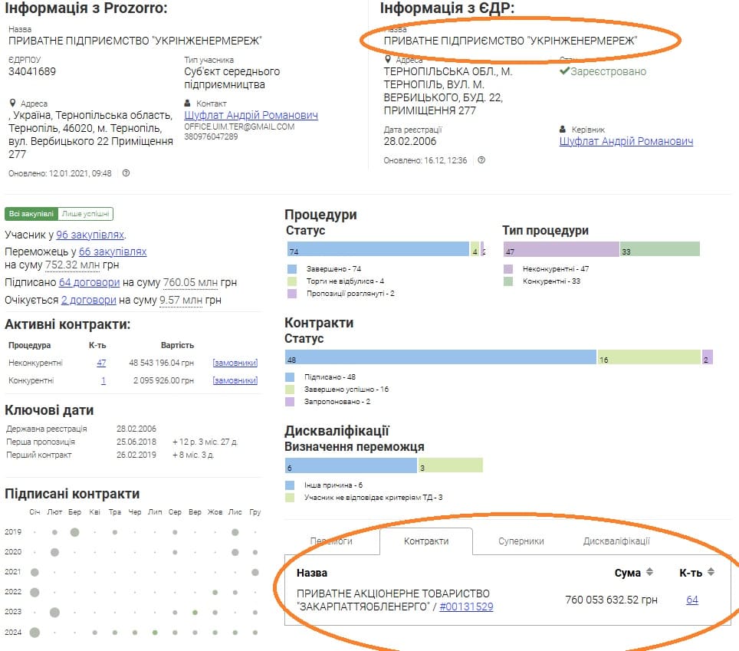Screen dimensions: 739x651
Task: Click the purple Неконкурентні procedure type bar
Action: [561, 249]
